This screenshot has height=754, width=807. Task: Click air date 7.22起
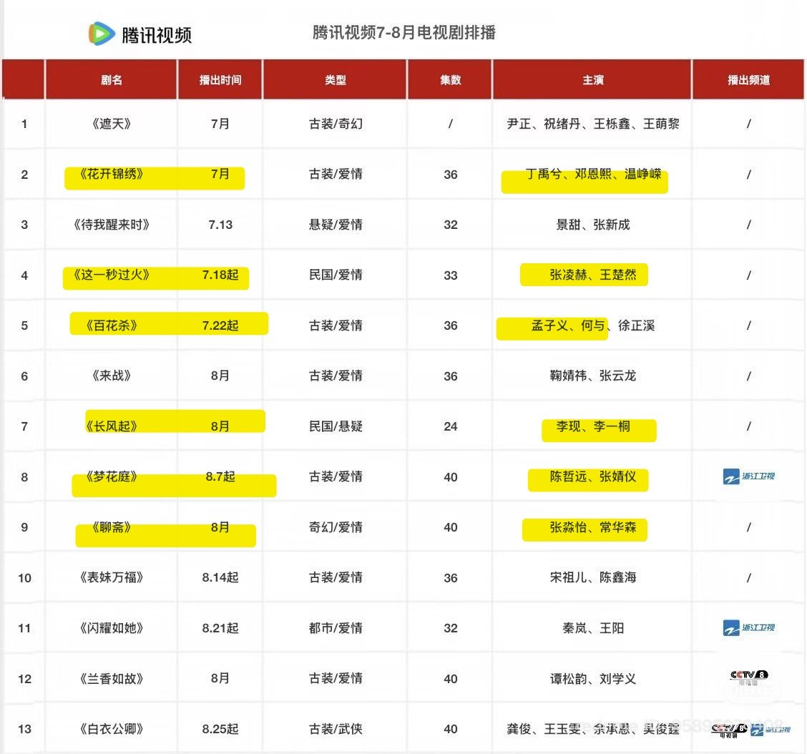[x=220, y=325]
